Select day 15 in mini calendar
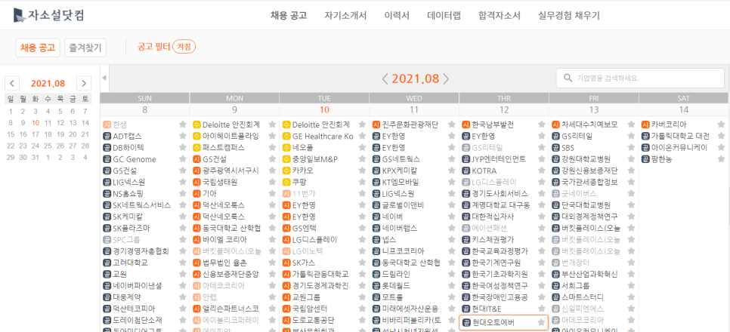The width and height of the screenshot is (730, 332). point(11,134)
